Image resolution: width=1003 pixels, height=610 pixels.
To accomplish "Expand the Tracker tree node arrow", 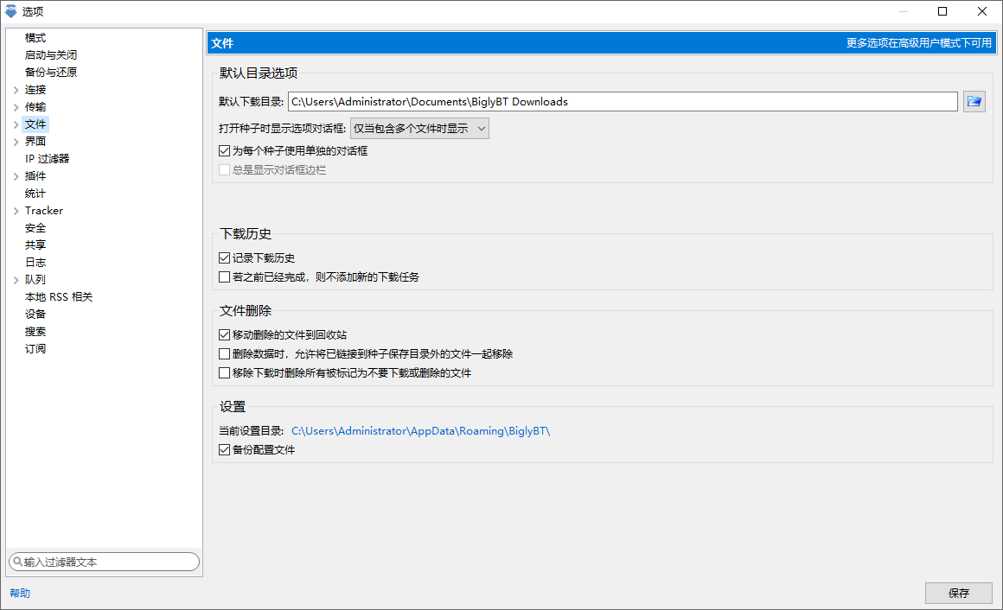I will tap(16, 210).
